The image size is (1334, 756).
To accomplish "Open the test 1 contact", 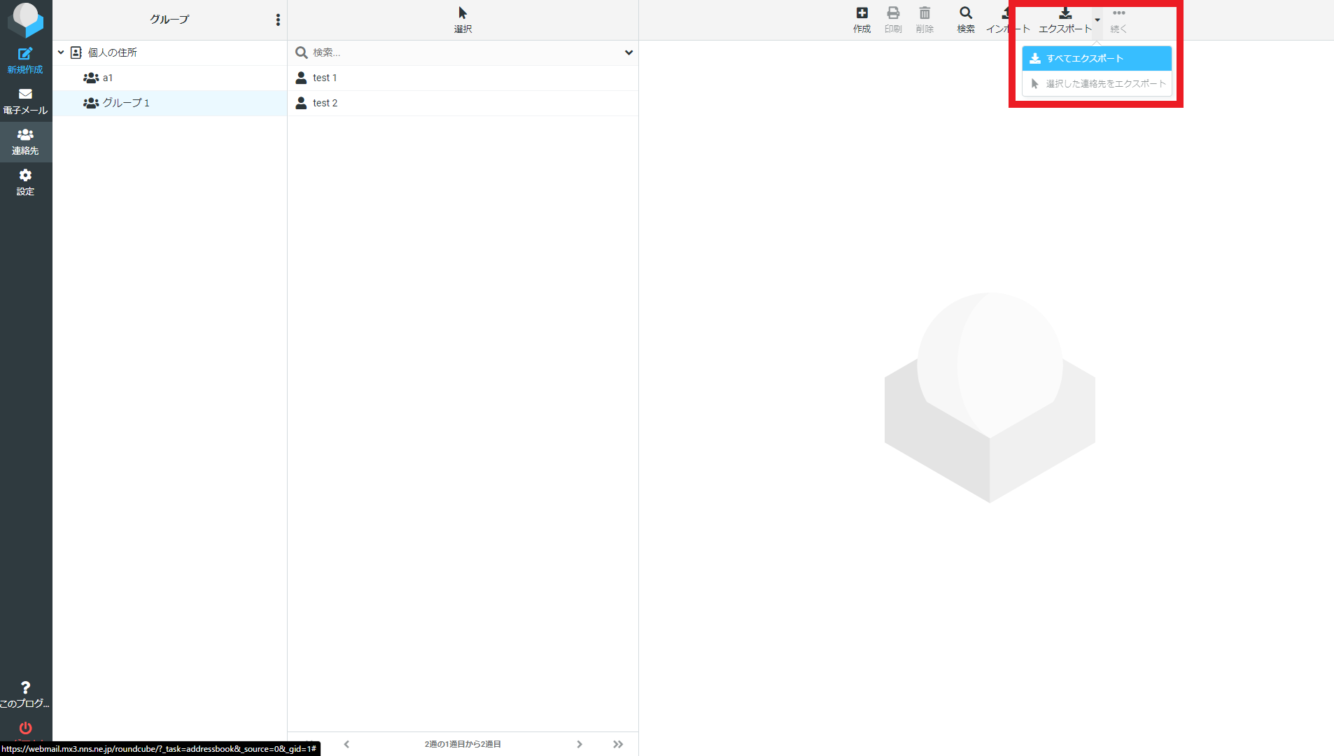I will pyautogui.click(x=325, y=78).
